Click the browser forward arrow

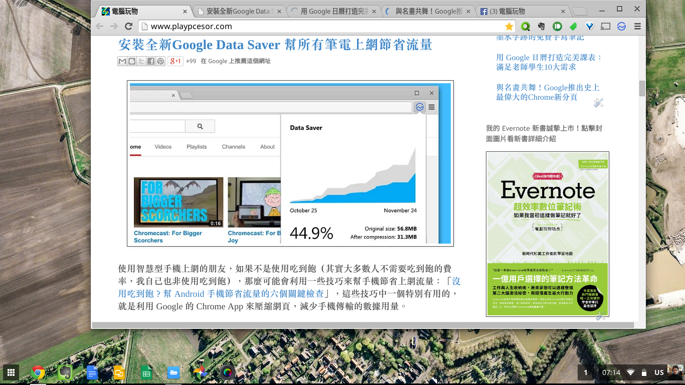coord(114,27)
